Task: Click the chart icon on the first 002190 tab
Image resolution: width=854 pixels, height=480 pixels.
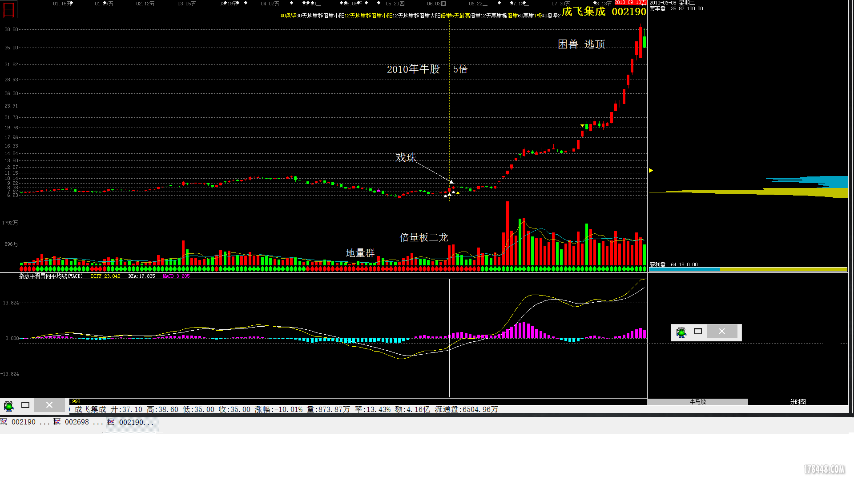Action: pos(4,421)
